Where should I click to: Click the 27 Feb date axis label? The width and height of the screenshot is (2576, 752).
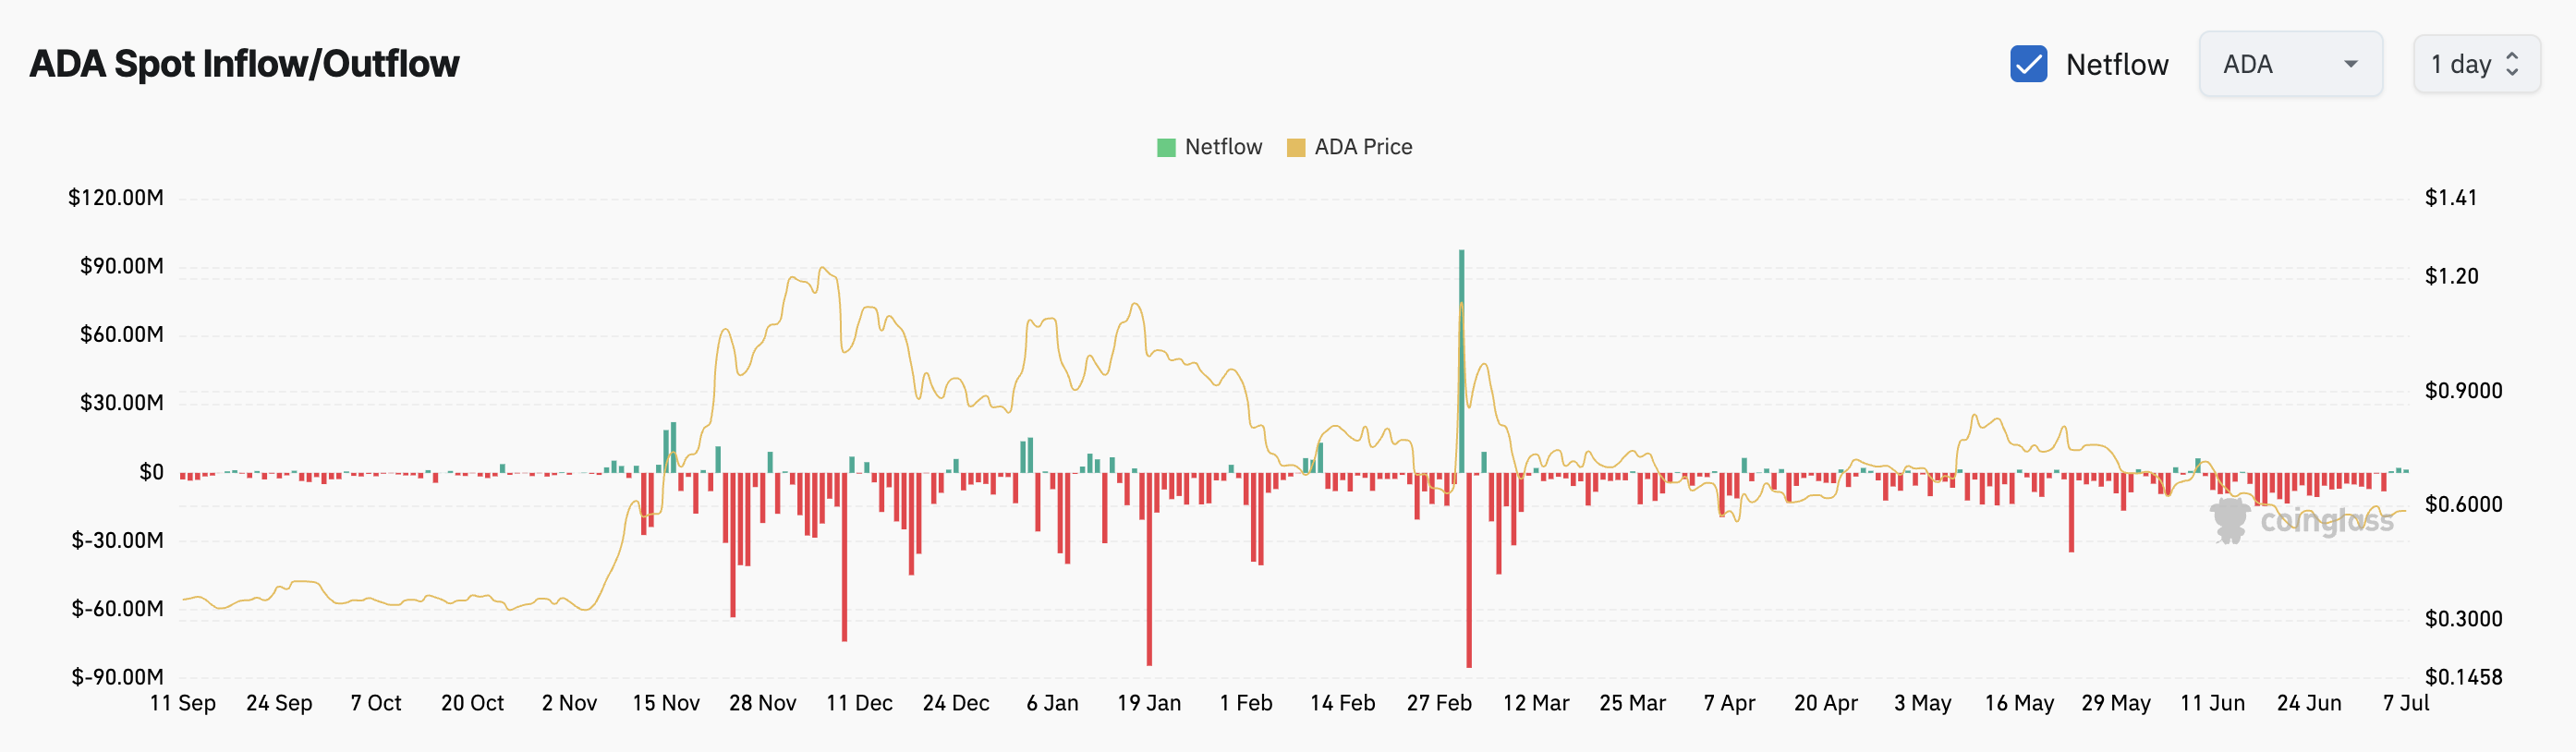pos(1438,703)
